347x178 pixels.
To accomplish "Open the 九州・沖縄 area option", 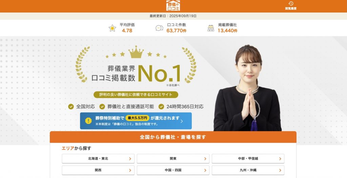I will coord(248,170).
